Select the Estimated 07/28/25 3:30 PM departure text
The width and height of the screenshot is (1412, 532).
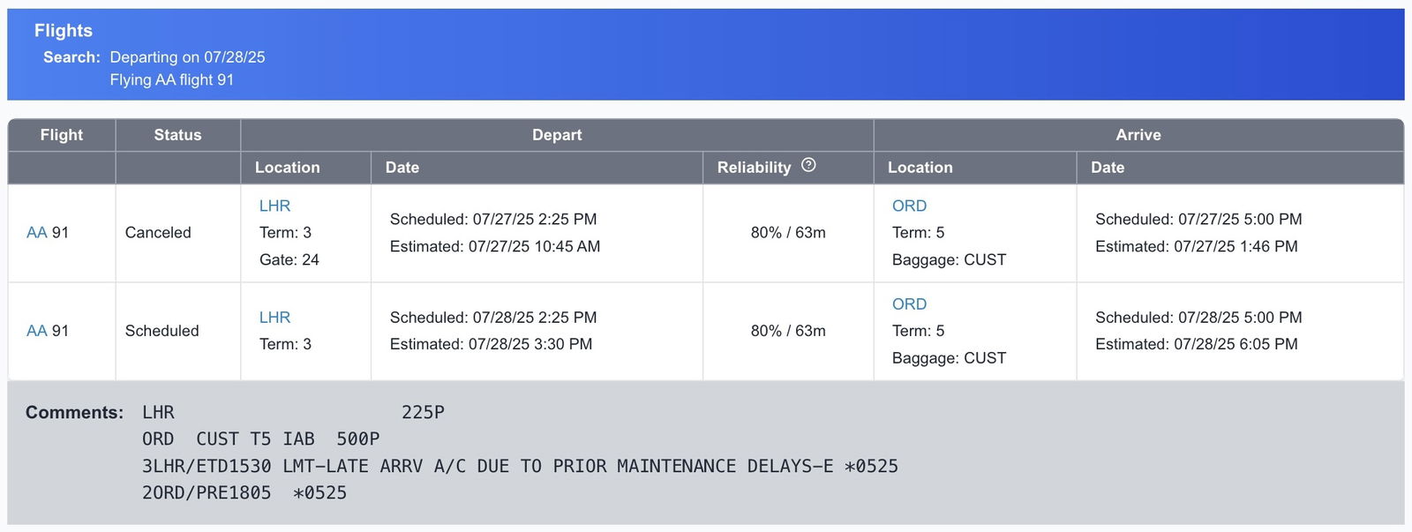491,344
